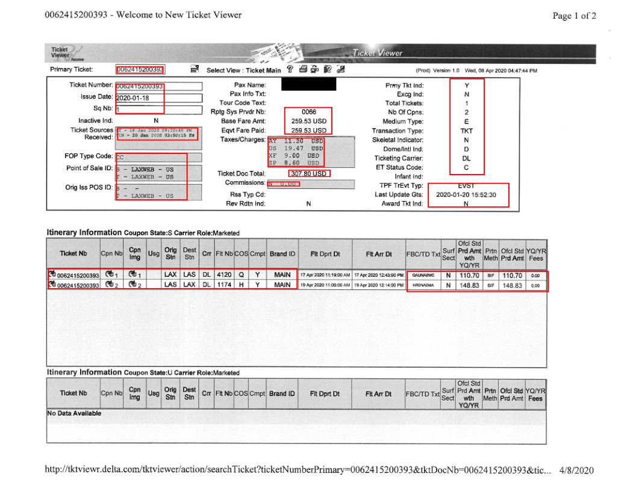View coupon image icon for coupon 2

(132, 285)
